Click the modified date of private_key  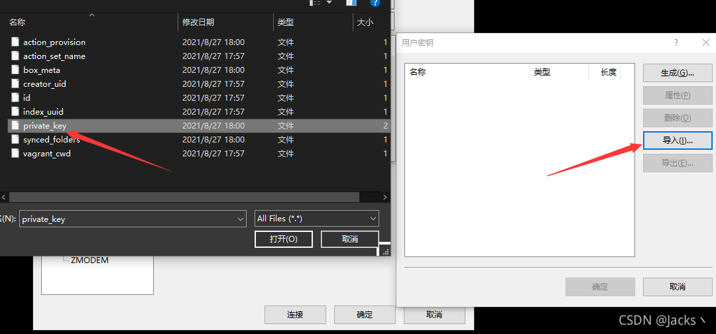point(213,125)
